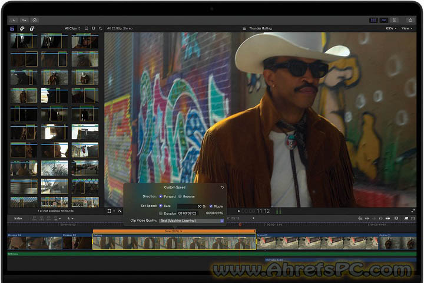
Task: Open the timeline Index
Action: pos(18,218)
